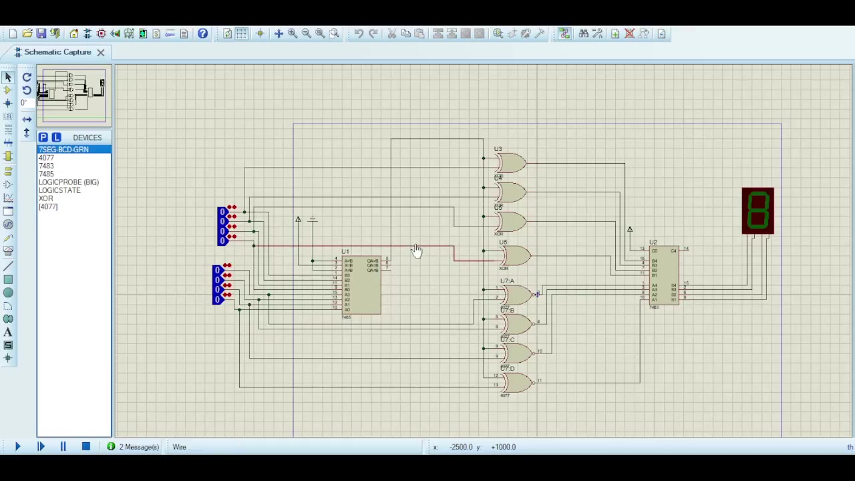Choose the Junction Dot tool
Image resolution: width=855 pixels, height=481 pixels.
(8, 104)
